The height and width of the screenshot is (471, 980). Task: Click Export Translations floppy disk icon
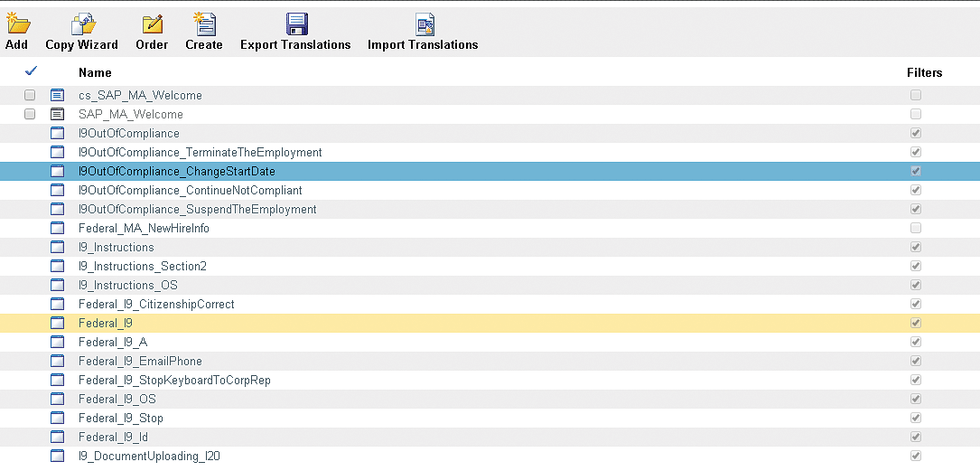[x=296, y=24]
